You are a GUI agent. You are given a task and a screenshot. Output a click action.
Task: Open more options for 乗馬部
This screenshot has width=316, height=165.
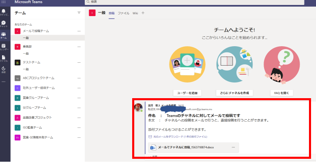79,47
